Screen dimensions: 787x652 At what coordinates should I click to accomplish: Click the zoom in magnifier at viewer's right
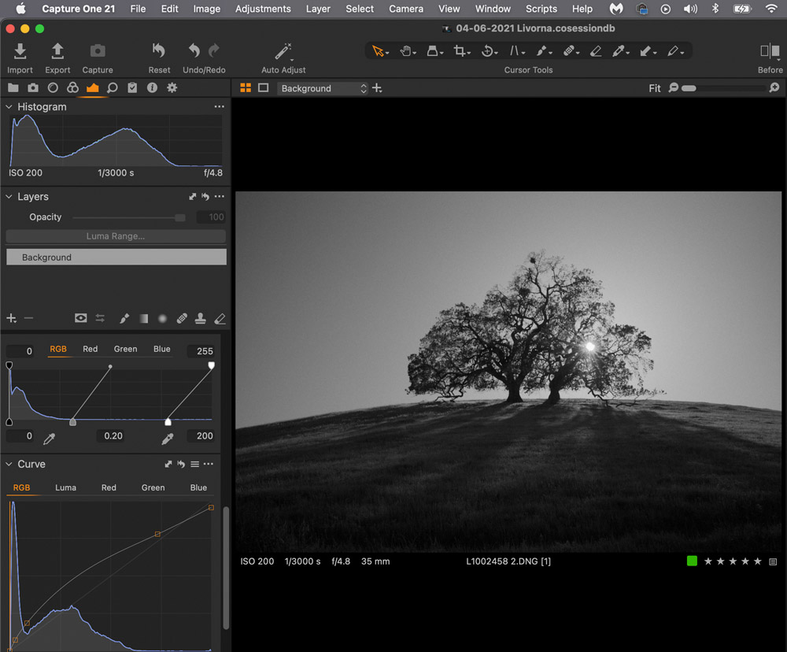[774, 88]
